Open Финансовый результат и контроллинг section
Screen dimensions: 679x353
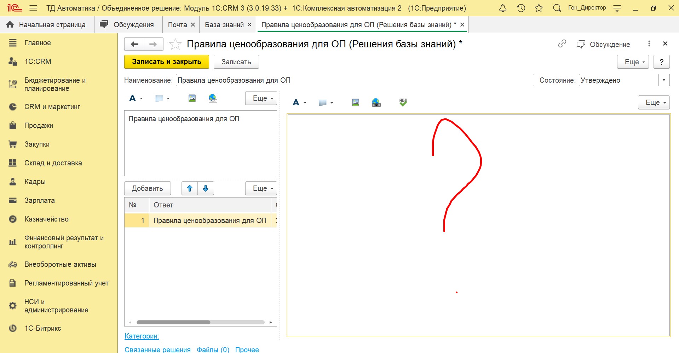pyautogui.click(x=64, y=242)
